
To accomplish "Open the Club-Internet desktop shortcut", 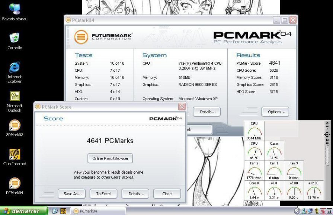I will coord(15,157).
